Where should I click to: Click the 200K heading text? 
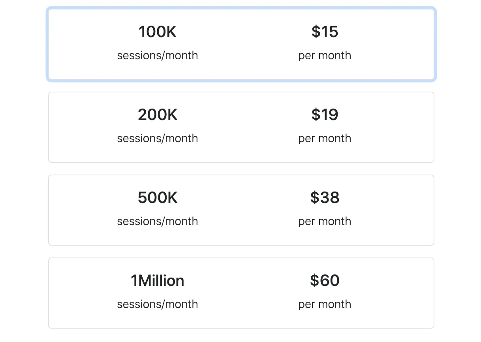click(158, 115)
